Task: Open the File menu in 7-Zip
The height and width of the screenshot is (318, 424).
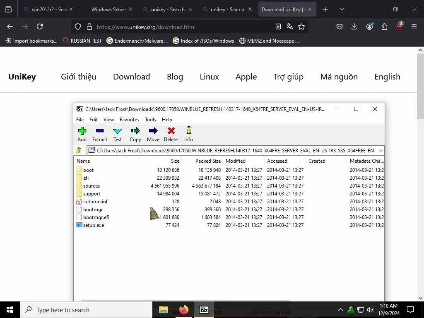Action: (x=80, y=120)
